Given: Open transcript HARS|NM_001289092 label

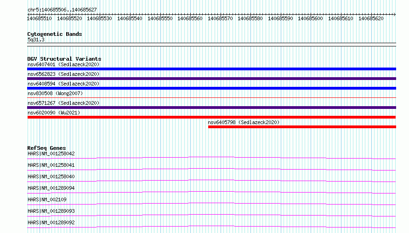Looking at the screenshot, I should pos(51,222).
